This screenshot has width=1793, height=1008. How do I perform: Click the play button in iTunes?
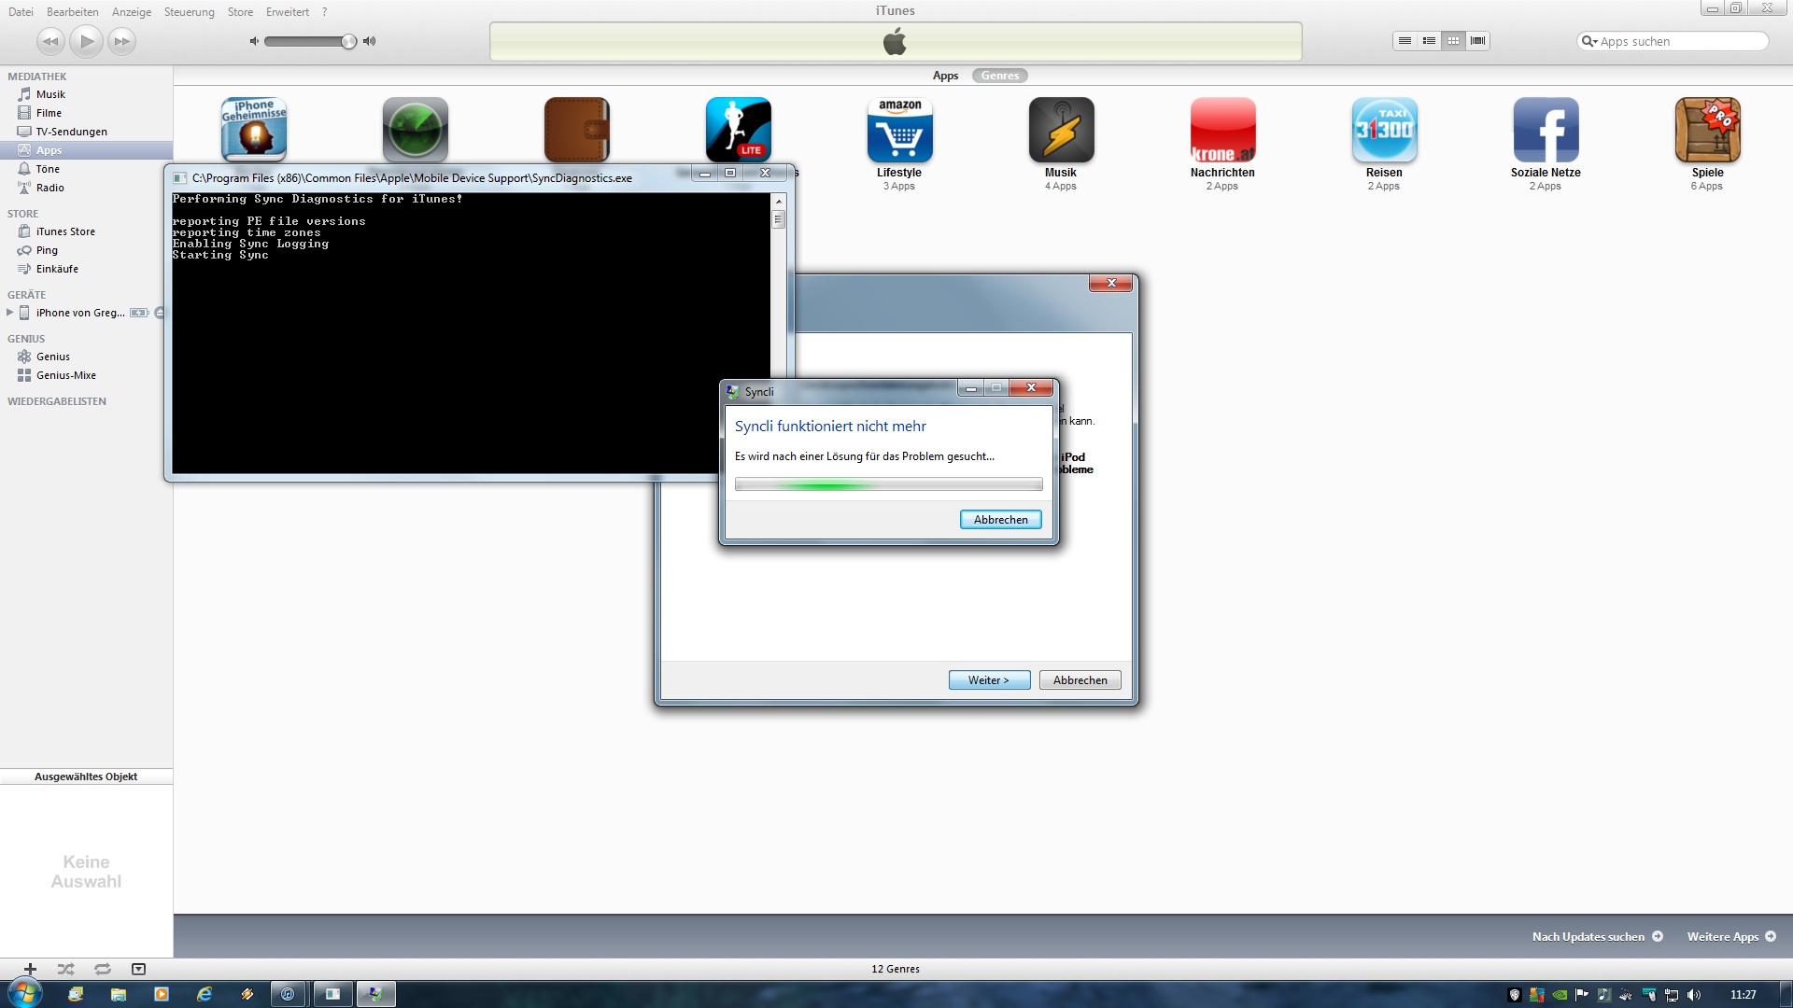[86, 41]
